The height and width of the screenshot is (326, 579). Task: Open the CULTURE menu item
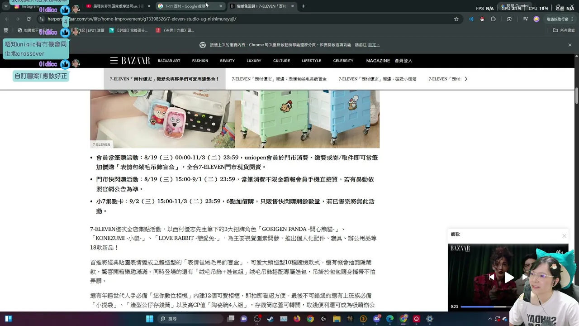tap(281, 61)
